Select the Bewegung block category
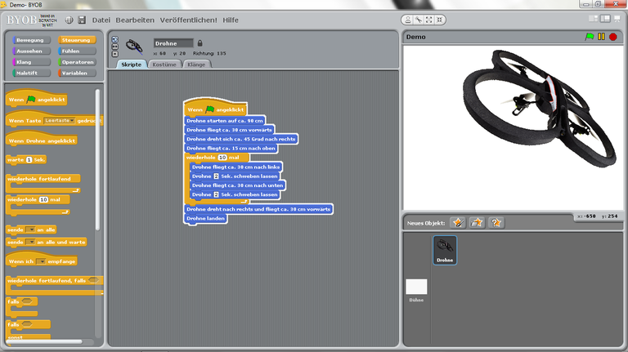The image size is (628, 352). coord(31,39)
